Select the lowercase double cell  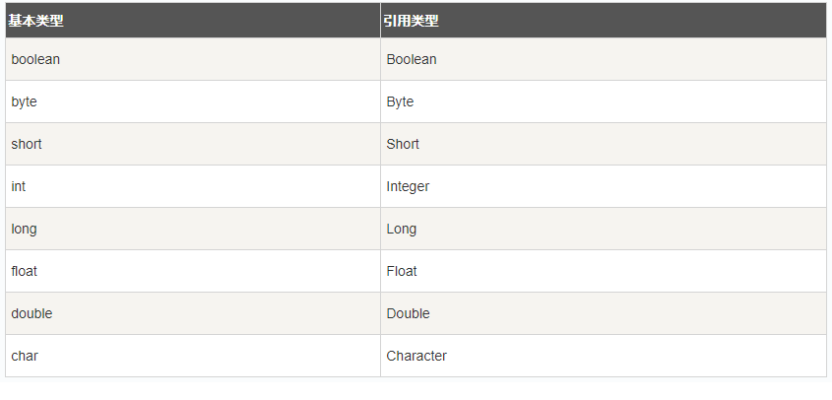click(32, 313)
